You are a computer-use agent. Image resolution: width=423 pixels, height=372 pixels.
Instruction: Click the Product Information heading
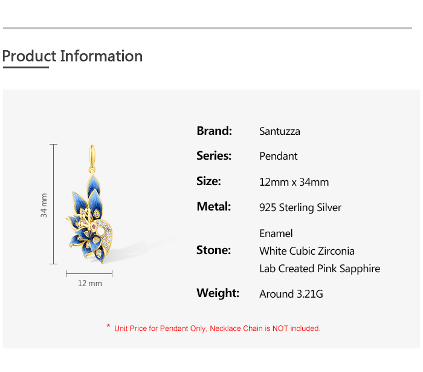point(73,56)
